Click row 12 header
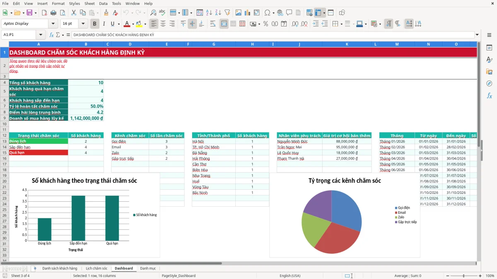The height and width of the screenshot is (279, 497). (4, 135)
